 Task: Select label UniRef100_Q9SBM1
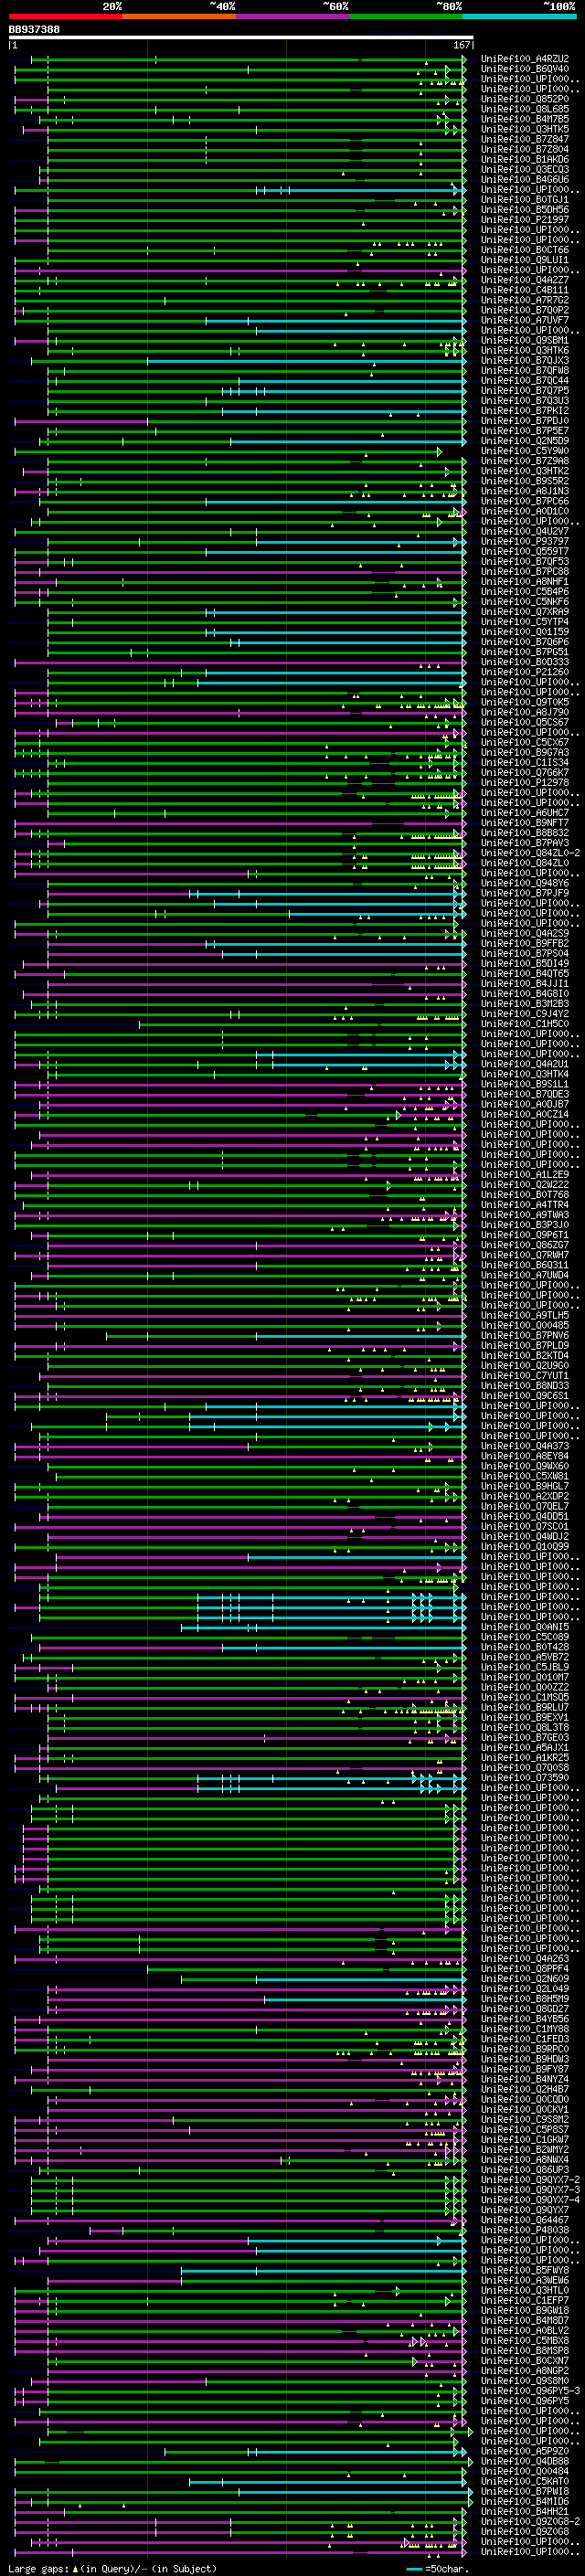(x=525, y=340)
